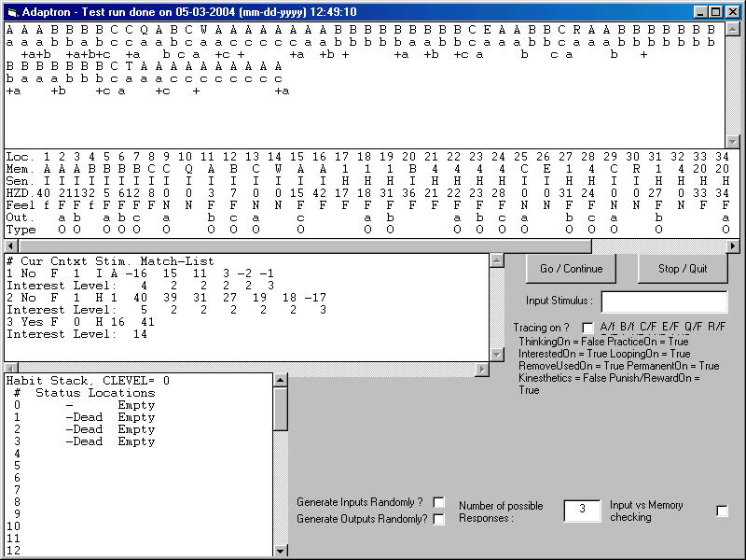
Task: Click down arrow of top history pane scrollbar
Action: click(733, 142)
